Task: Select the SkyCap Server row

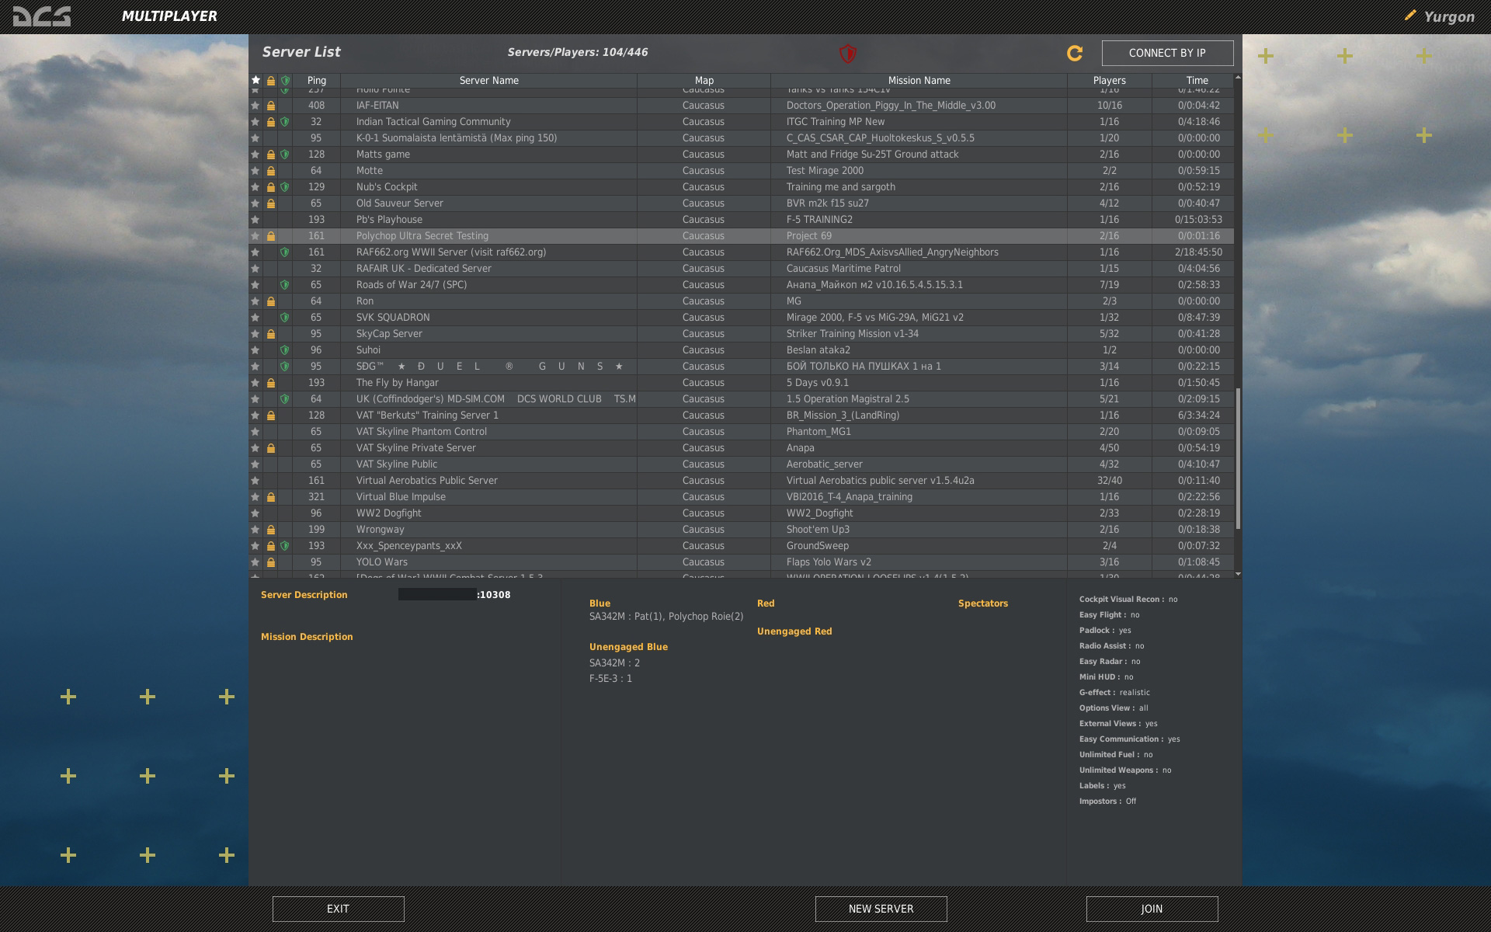Action: pos(488,334)
